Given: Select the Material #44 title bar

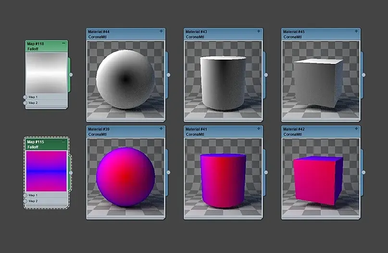Looking at the screenshot, I should coord(125,34).
